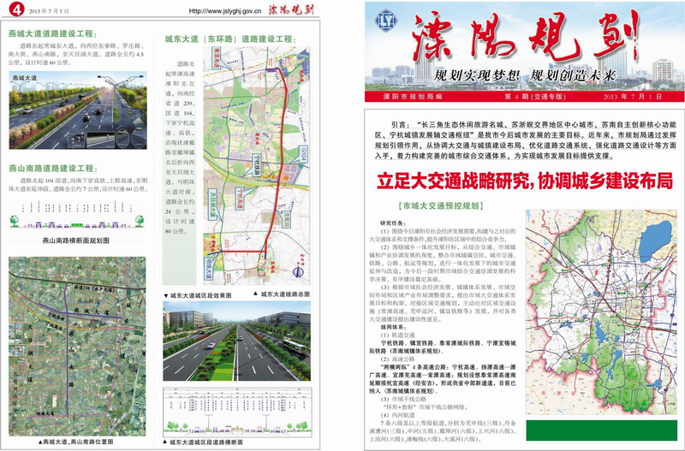Click the 第4期(交通专版) issue label
Image resolution: width=685 pixels, height=451 pixels.
[535, 97]
